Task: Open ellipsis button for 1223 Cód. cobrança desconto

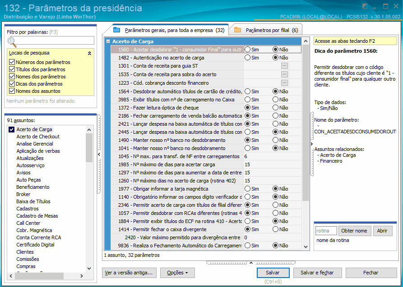Action: 284,83
